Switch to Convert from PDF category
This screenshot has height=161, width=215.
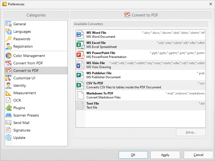pyautogui.click(x=28, y=63)
